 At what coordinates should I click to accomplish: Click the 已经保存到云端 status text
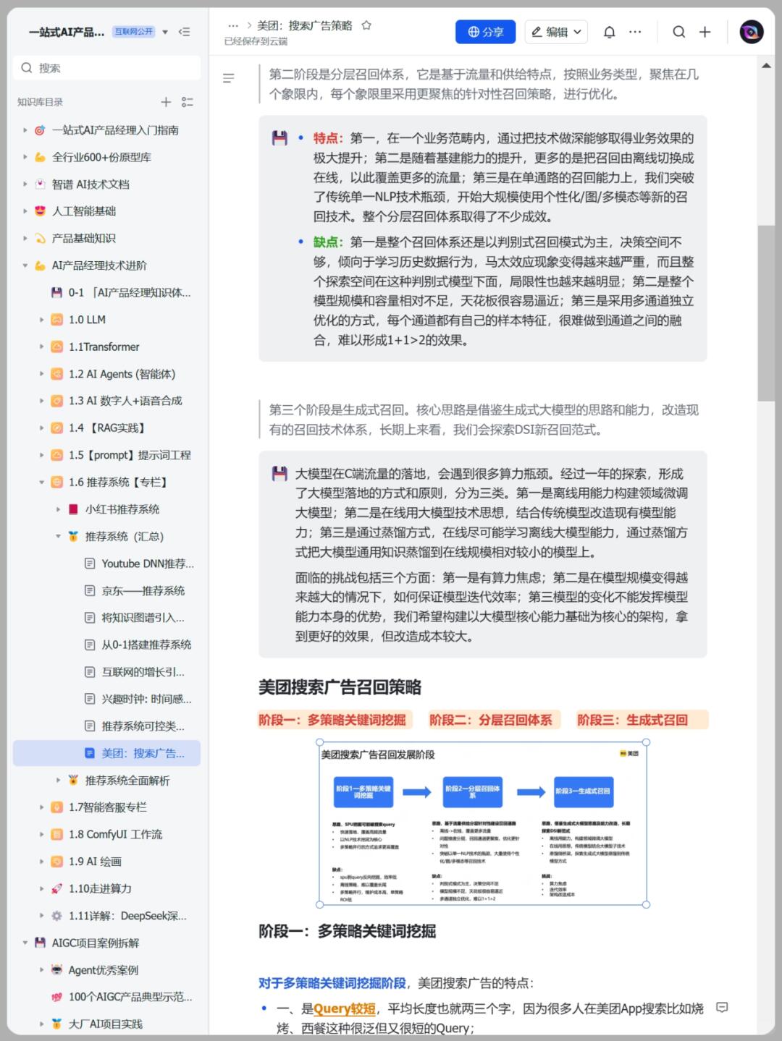(x=256, y=41)
